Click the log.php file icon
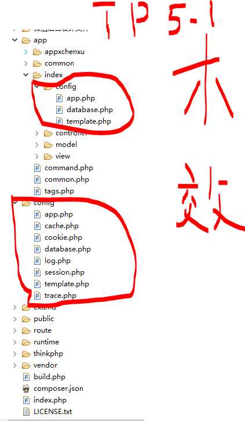Image resolution: width=245 pixels, height=421 pixels. point(37,261)
